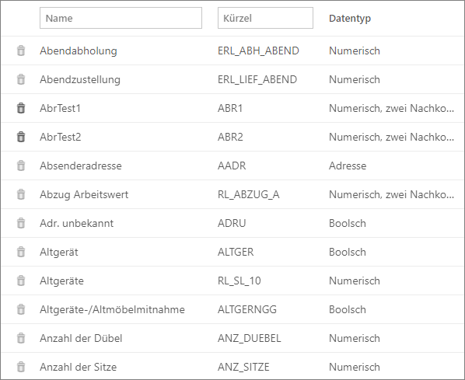Image resolution: width=465 pixels, height=380 pixels.
Task: Click trash icon next to Absenderadresse
Action: click(x=21, y=166)
